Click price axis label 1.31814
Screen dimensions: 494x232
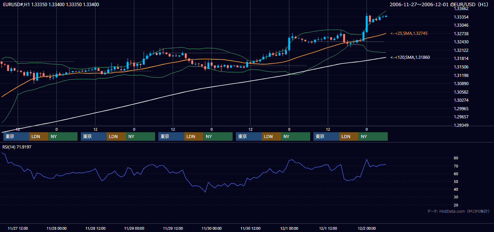[461, 58]
